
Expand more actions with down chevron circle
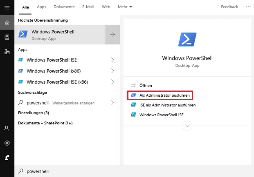point(187,126)
